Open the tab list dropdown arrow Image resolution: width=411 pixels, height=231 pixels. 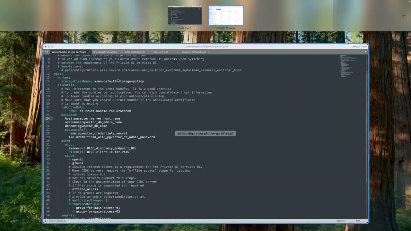click(x=365, y=52)
